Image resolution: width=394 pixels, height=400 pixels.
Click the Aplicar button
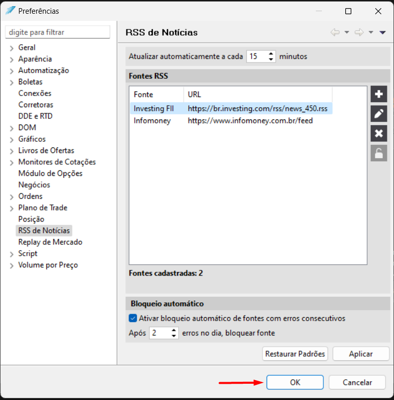(361, 354)
